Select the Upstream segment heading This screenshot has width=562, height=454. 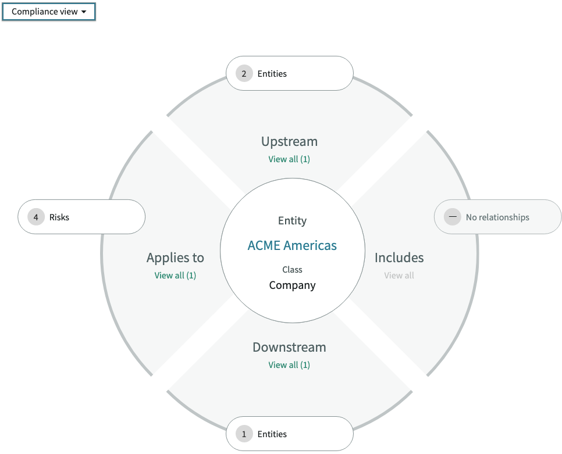point(289,141)
